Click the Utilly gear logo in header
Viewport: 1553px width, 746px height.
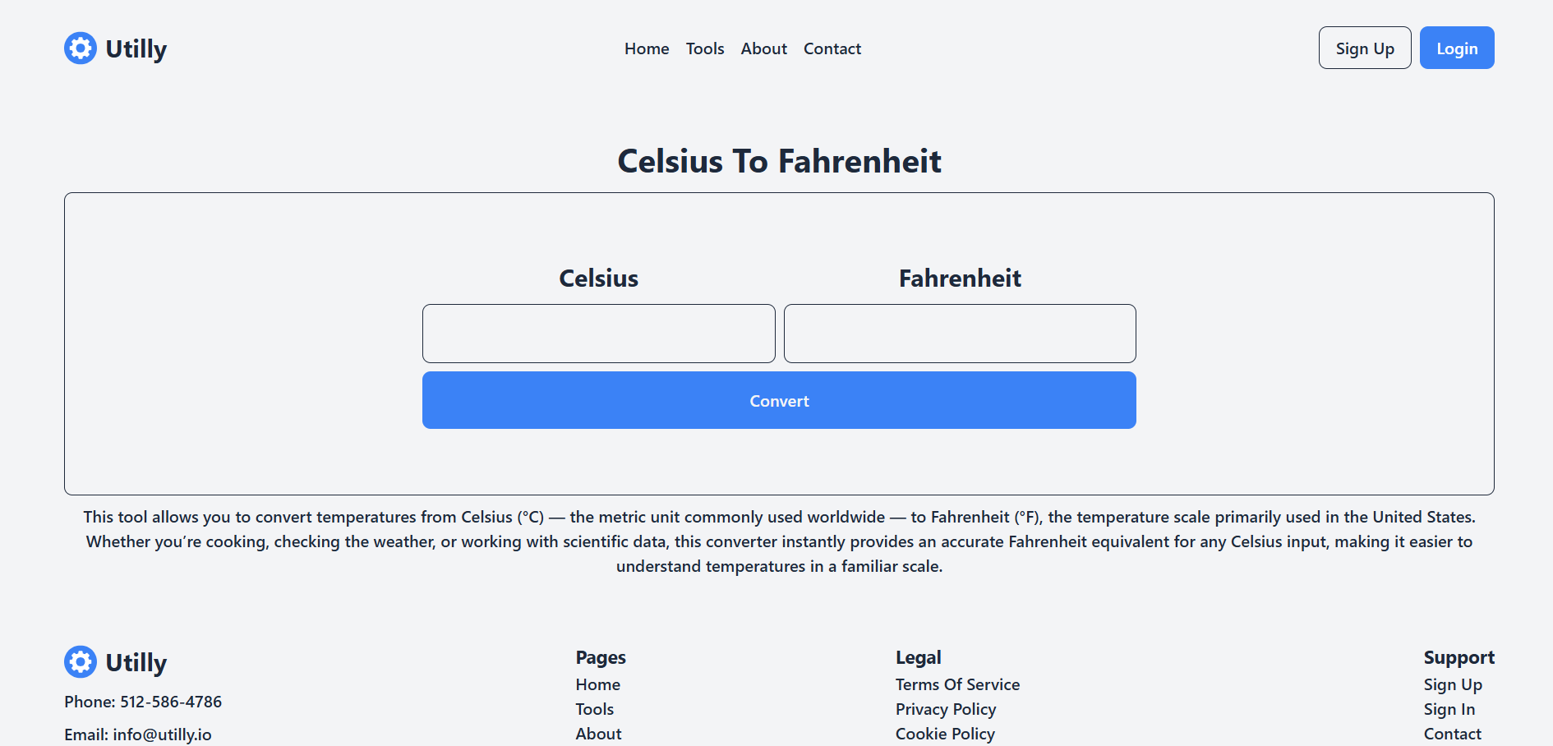pos(81,48)
